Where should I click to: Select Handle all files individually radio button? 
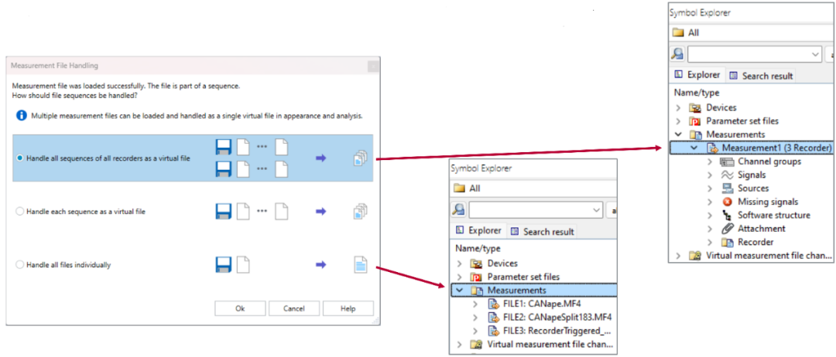[x=20, y=264]
